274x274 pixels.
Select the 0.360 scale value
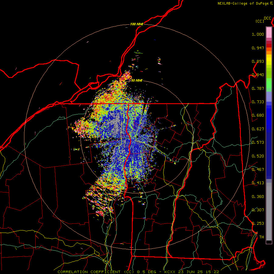tap(258, 197)
